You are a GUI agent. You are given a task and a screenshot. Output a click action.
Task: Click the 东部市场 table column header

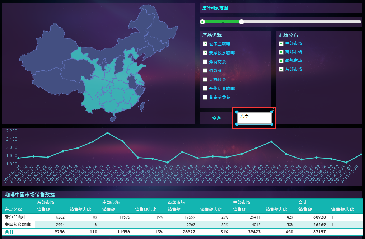(x=46, y=202)
